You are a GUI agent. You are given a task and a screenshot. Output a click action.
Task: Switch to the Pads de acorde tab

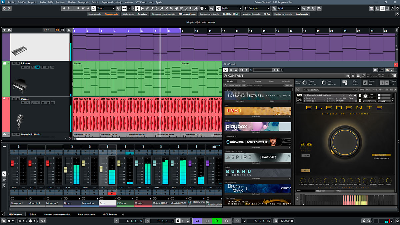pyautogui.click(x=86, y=215)
